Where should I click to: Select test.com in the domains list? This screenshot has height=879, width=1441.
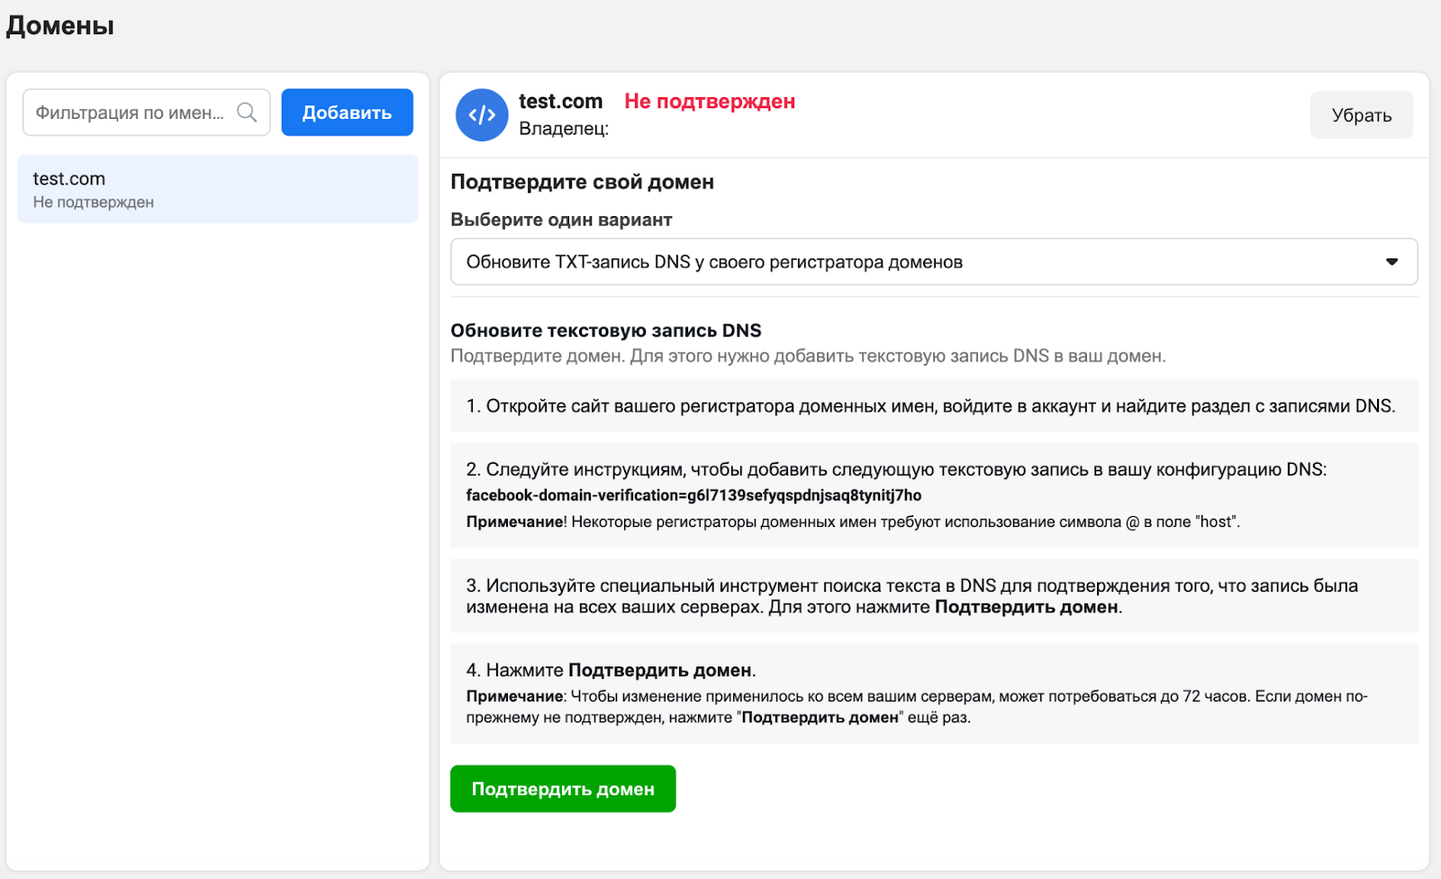[217, 189]
